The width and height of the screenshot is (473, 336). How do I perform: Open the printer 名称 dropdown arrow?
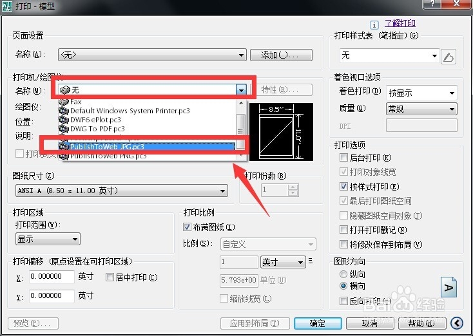tap(241, 90)
